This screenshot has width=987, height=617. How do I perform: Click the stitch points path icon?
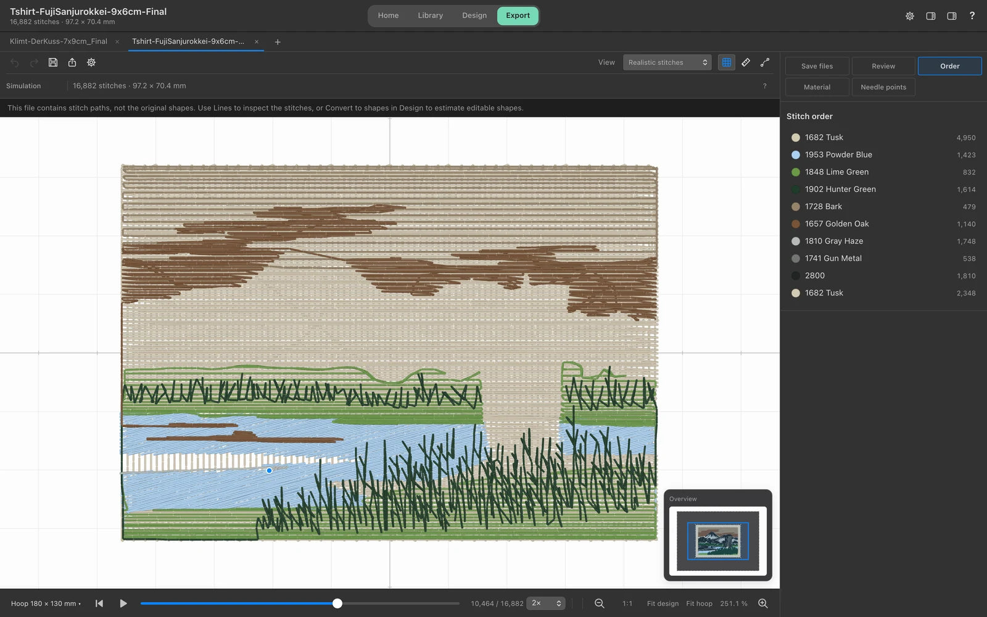[x=765, y=62]
